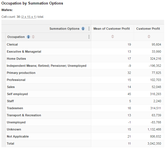165x148 pixels.
Task: Select the Not Applicable row
Action: pyautogui.click(x=85, y=136)
